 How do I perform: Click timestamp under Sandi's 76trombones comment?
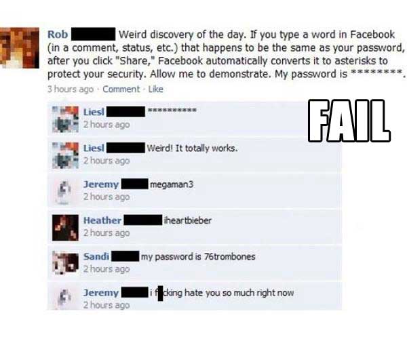click(x=106, y=269)
